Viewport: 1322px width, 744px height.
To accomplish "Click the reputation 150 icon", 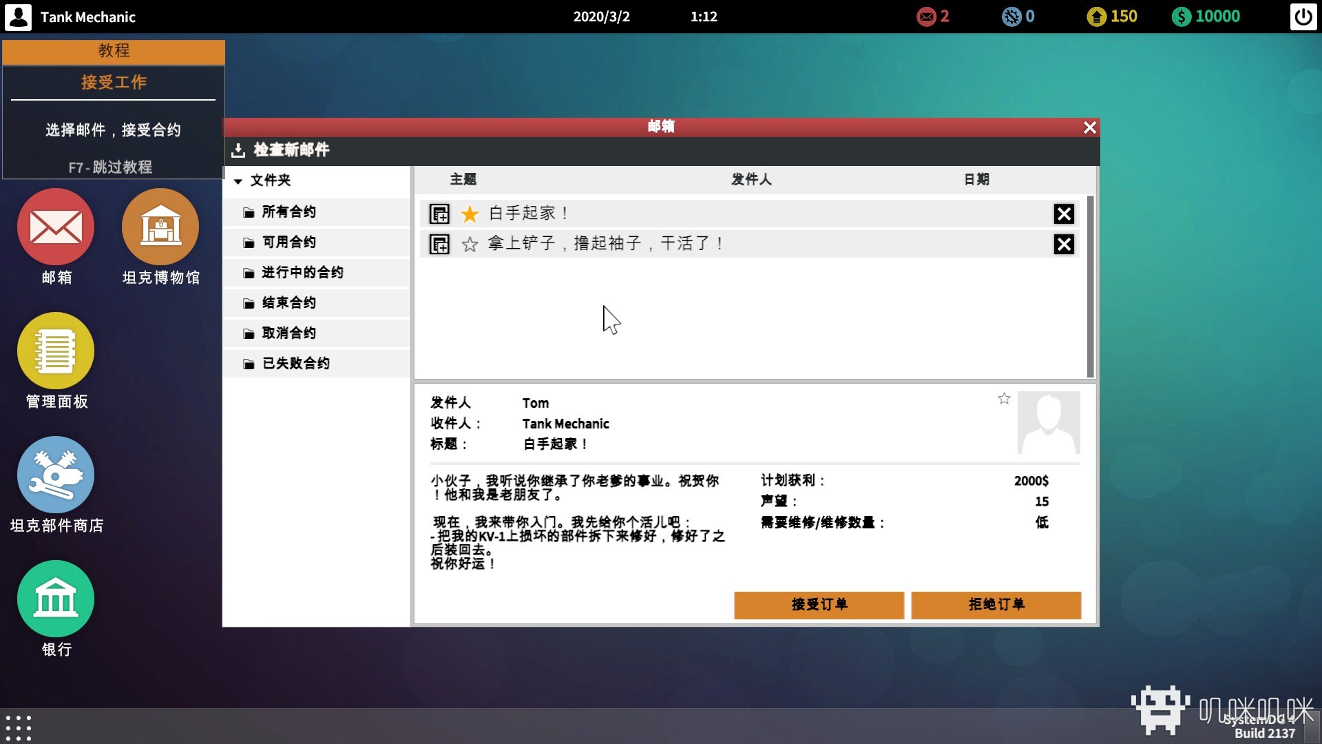I will coord(1096,17).
